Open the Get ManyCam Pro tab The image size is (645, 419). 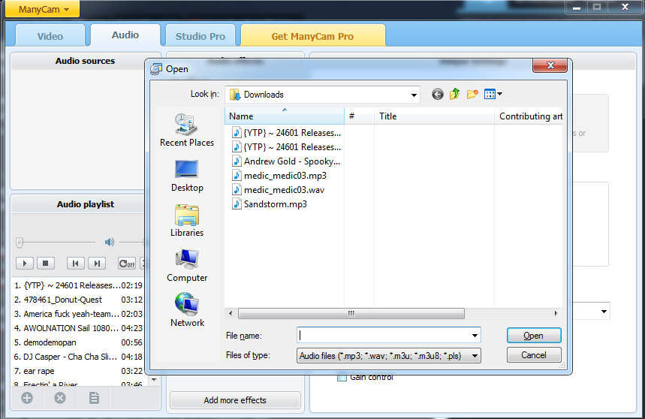(x=312, y=36)
